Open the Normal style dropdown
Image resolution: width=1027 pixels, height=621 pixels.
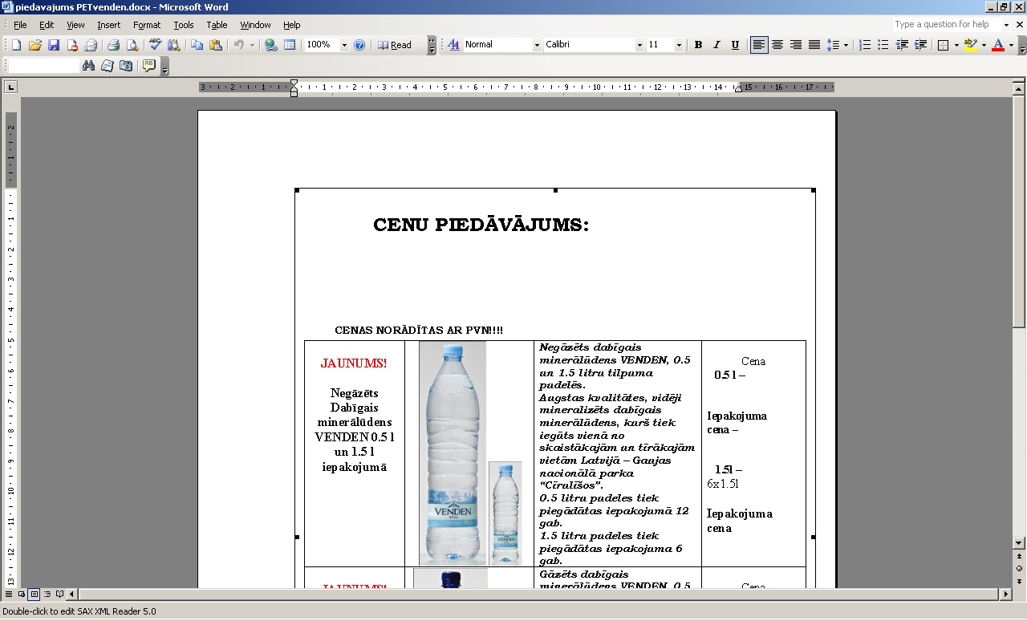537,45
